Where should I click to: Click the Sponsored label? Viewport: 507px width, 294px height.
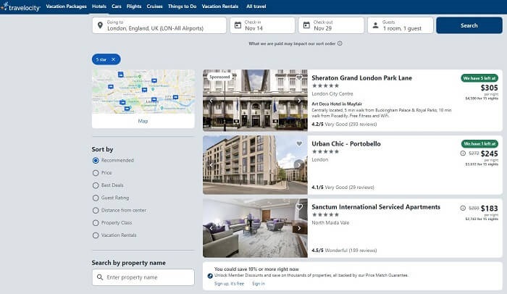coord(219,77)
